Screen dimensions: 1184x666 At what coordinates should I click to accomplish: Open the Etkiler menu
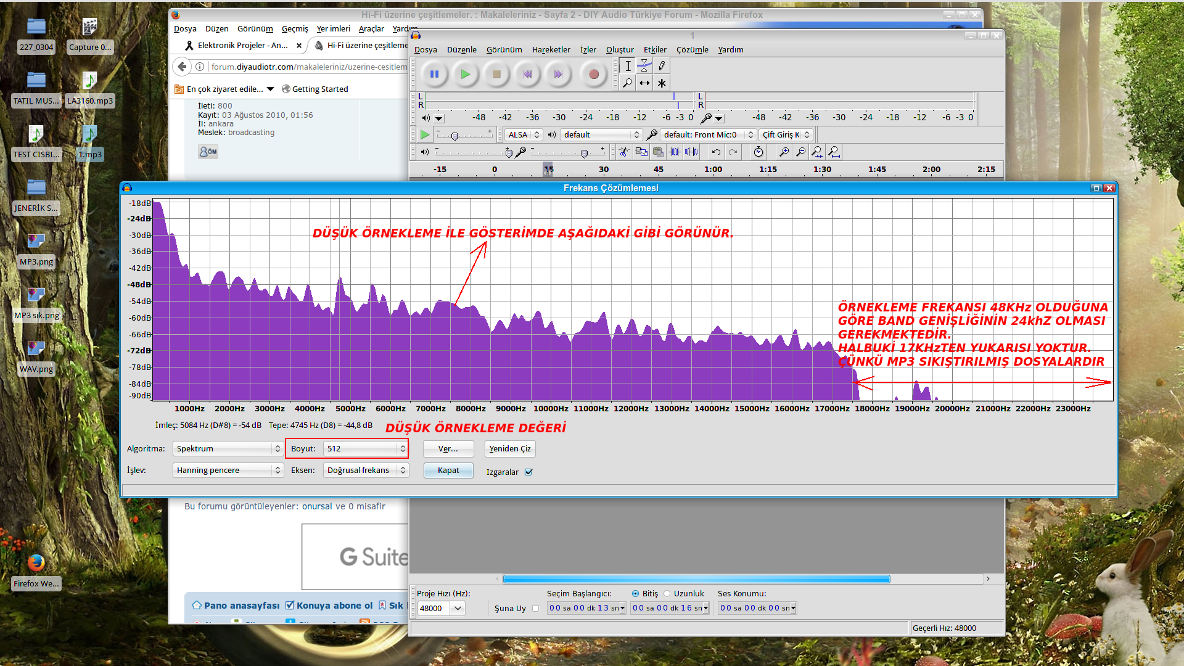tap(655, 50)
